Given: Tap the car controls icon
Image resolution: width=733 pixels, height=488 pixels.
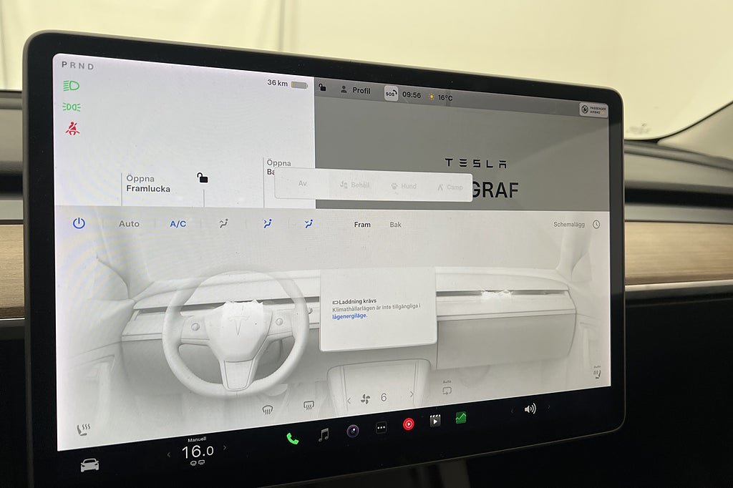Looking at the screenshot, I should [89, 465].
